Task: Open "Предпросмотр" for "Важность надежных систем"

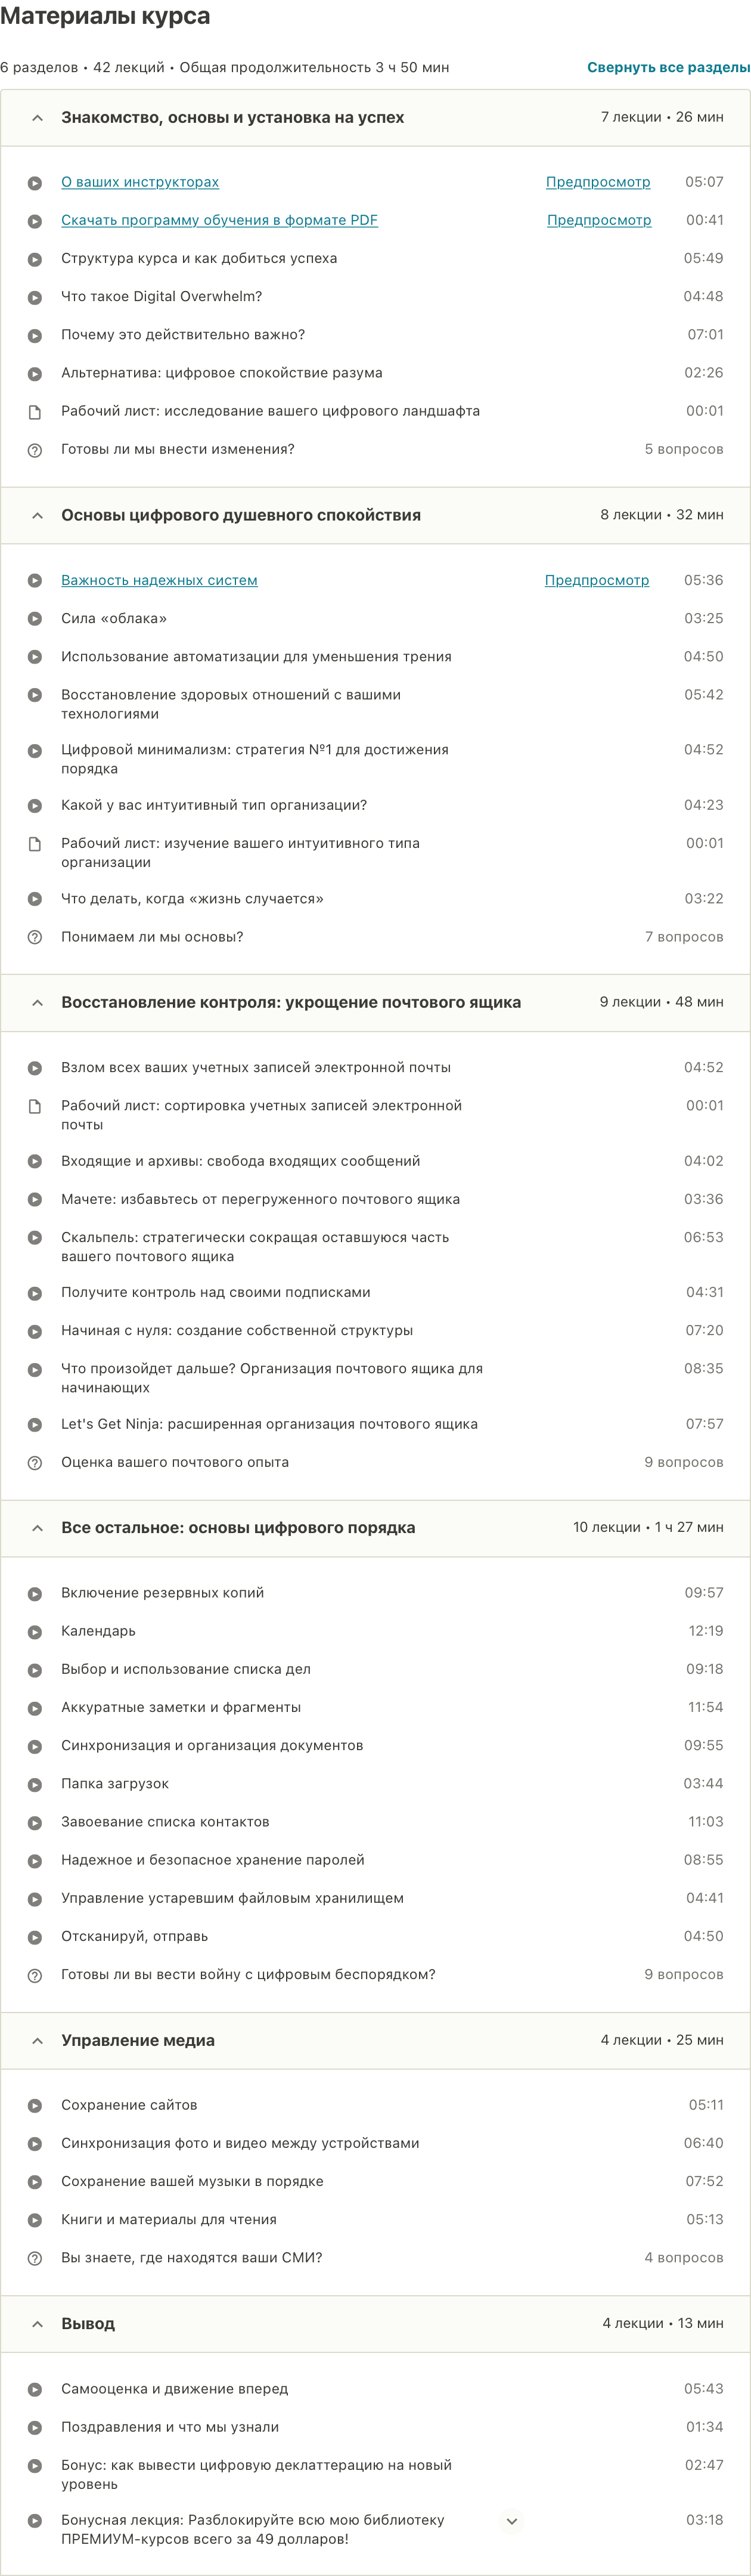Action: pos(596,579)
